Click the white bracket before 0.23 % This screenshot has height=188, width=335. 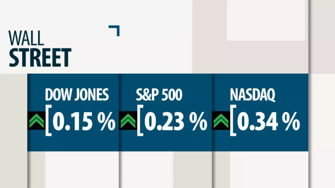140,121
